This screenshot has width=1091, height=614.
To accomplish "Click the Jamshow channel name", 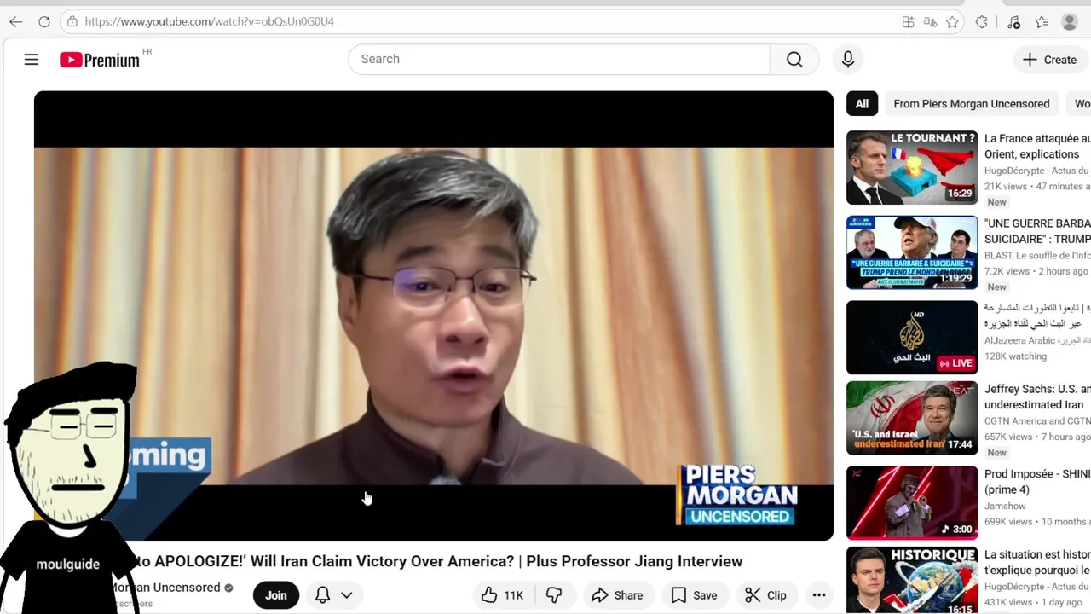I will [1005, 506].
